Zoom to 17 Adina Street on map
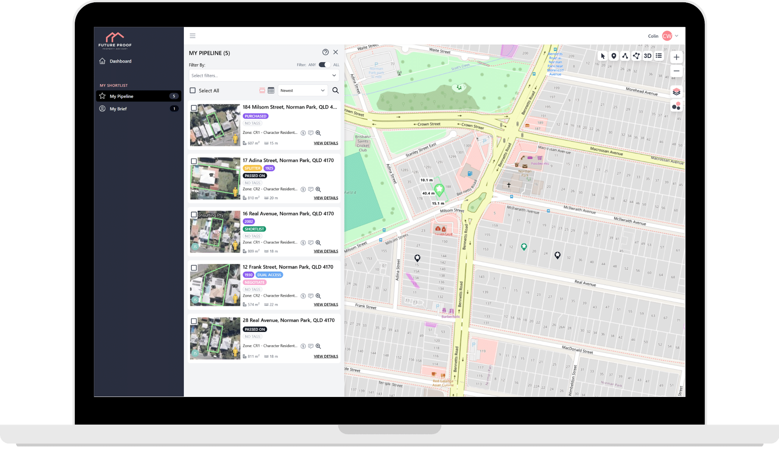The width and height of the screenshot is (779, 467). click(x=318, y=190)
